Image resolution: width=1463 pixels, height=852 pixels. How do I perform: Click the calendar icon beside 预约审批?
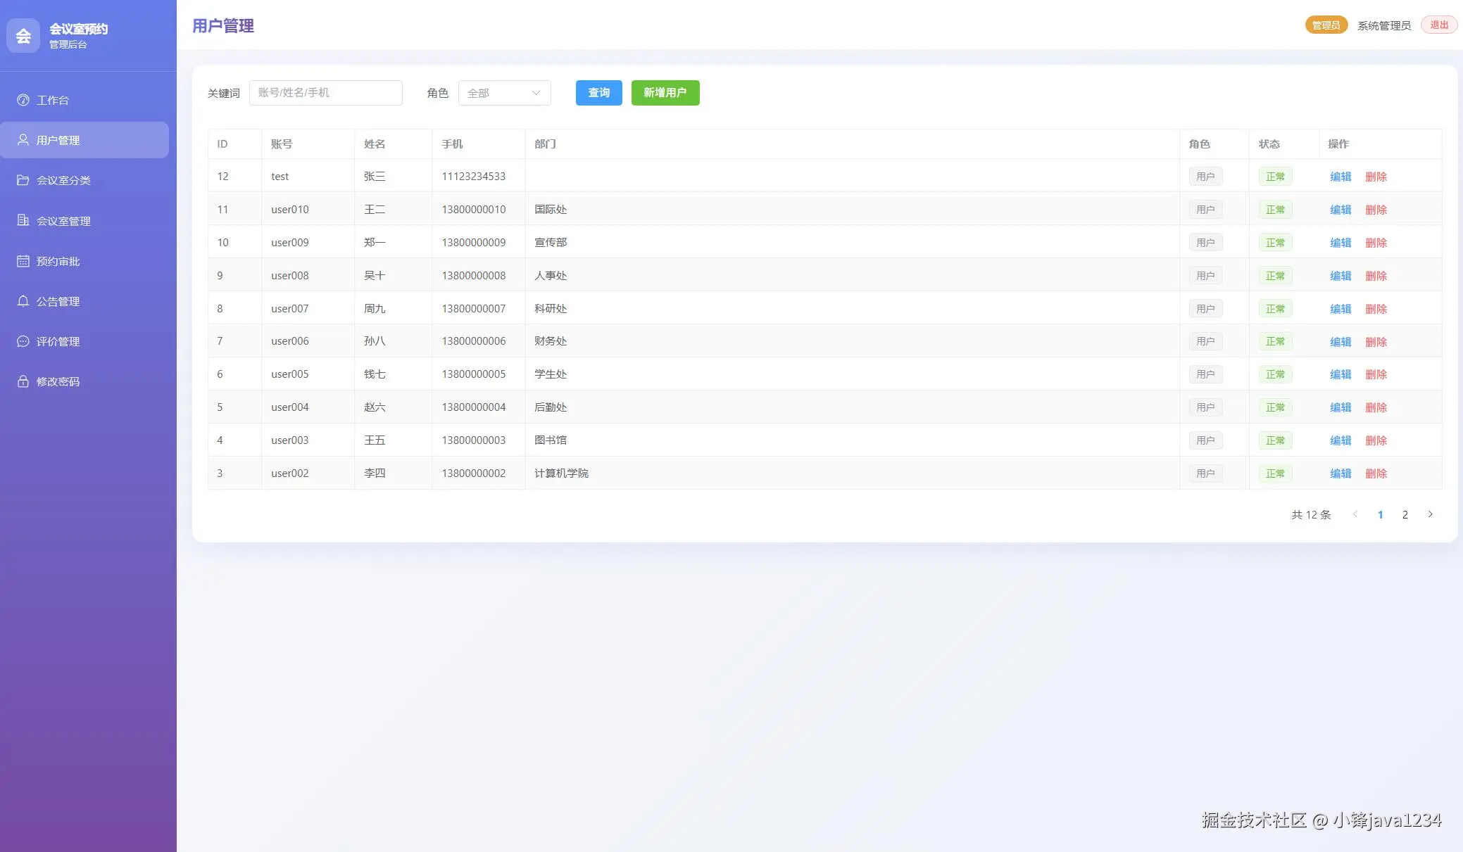coord(23,261)
